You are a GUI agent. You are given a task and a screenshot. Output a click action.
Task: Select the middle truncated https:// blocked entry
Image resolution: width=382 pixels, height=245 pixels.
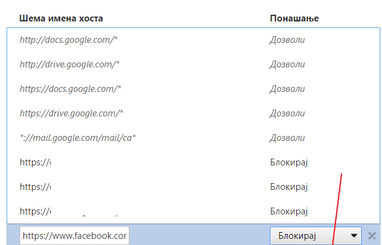point(193,187)
